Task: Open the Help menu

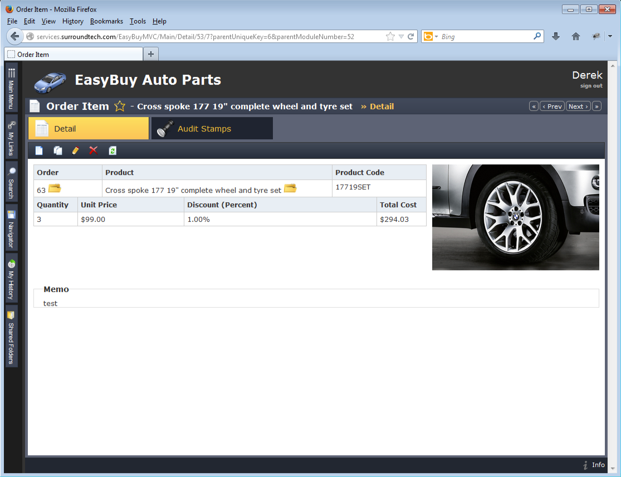Action: (159, 21)
